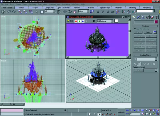Viewport: 160px width, 116px height.
Task: Toggle the Use Pivot Points checkbox
Action: tap(135, 29)
